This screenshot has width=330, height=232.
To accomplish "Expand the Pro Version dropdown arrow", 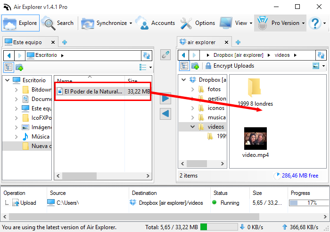I will [x=303, y=23].
